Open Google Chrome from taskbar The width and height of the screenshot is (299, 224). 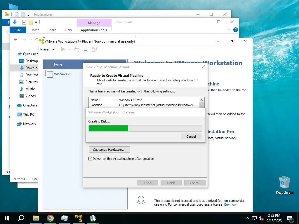pos(50,218)
